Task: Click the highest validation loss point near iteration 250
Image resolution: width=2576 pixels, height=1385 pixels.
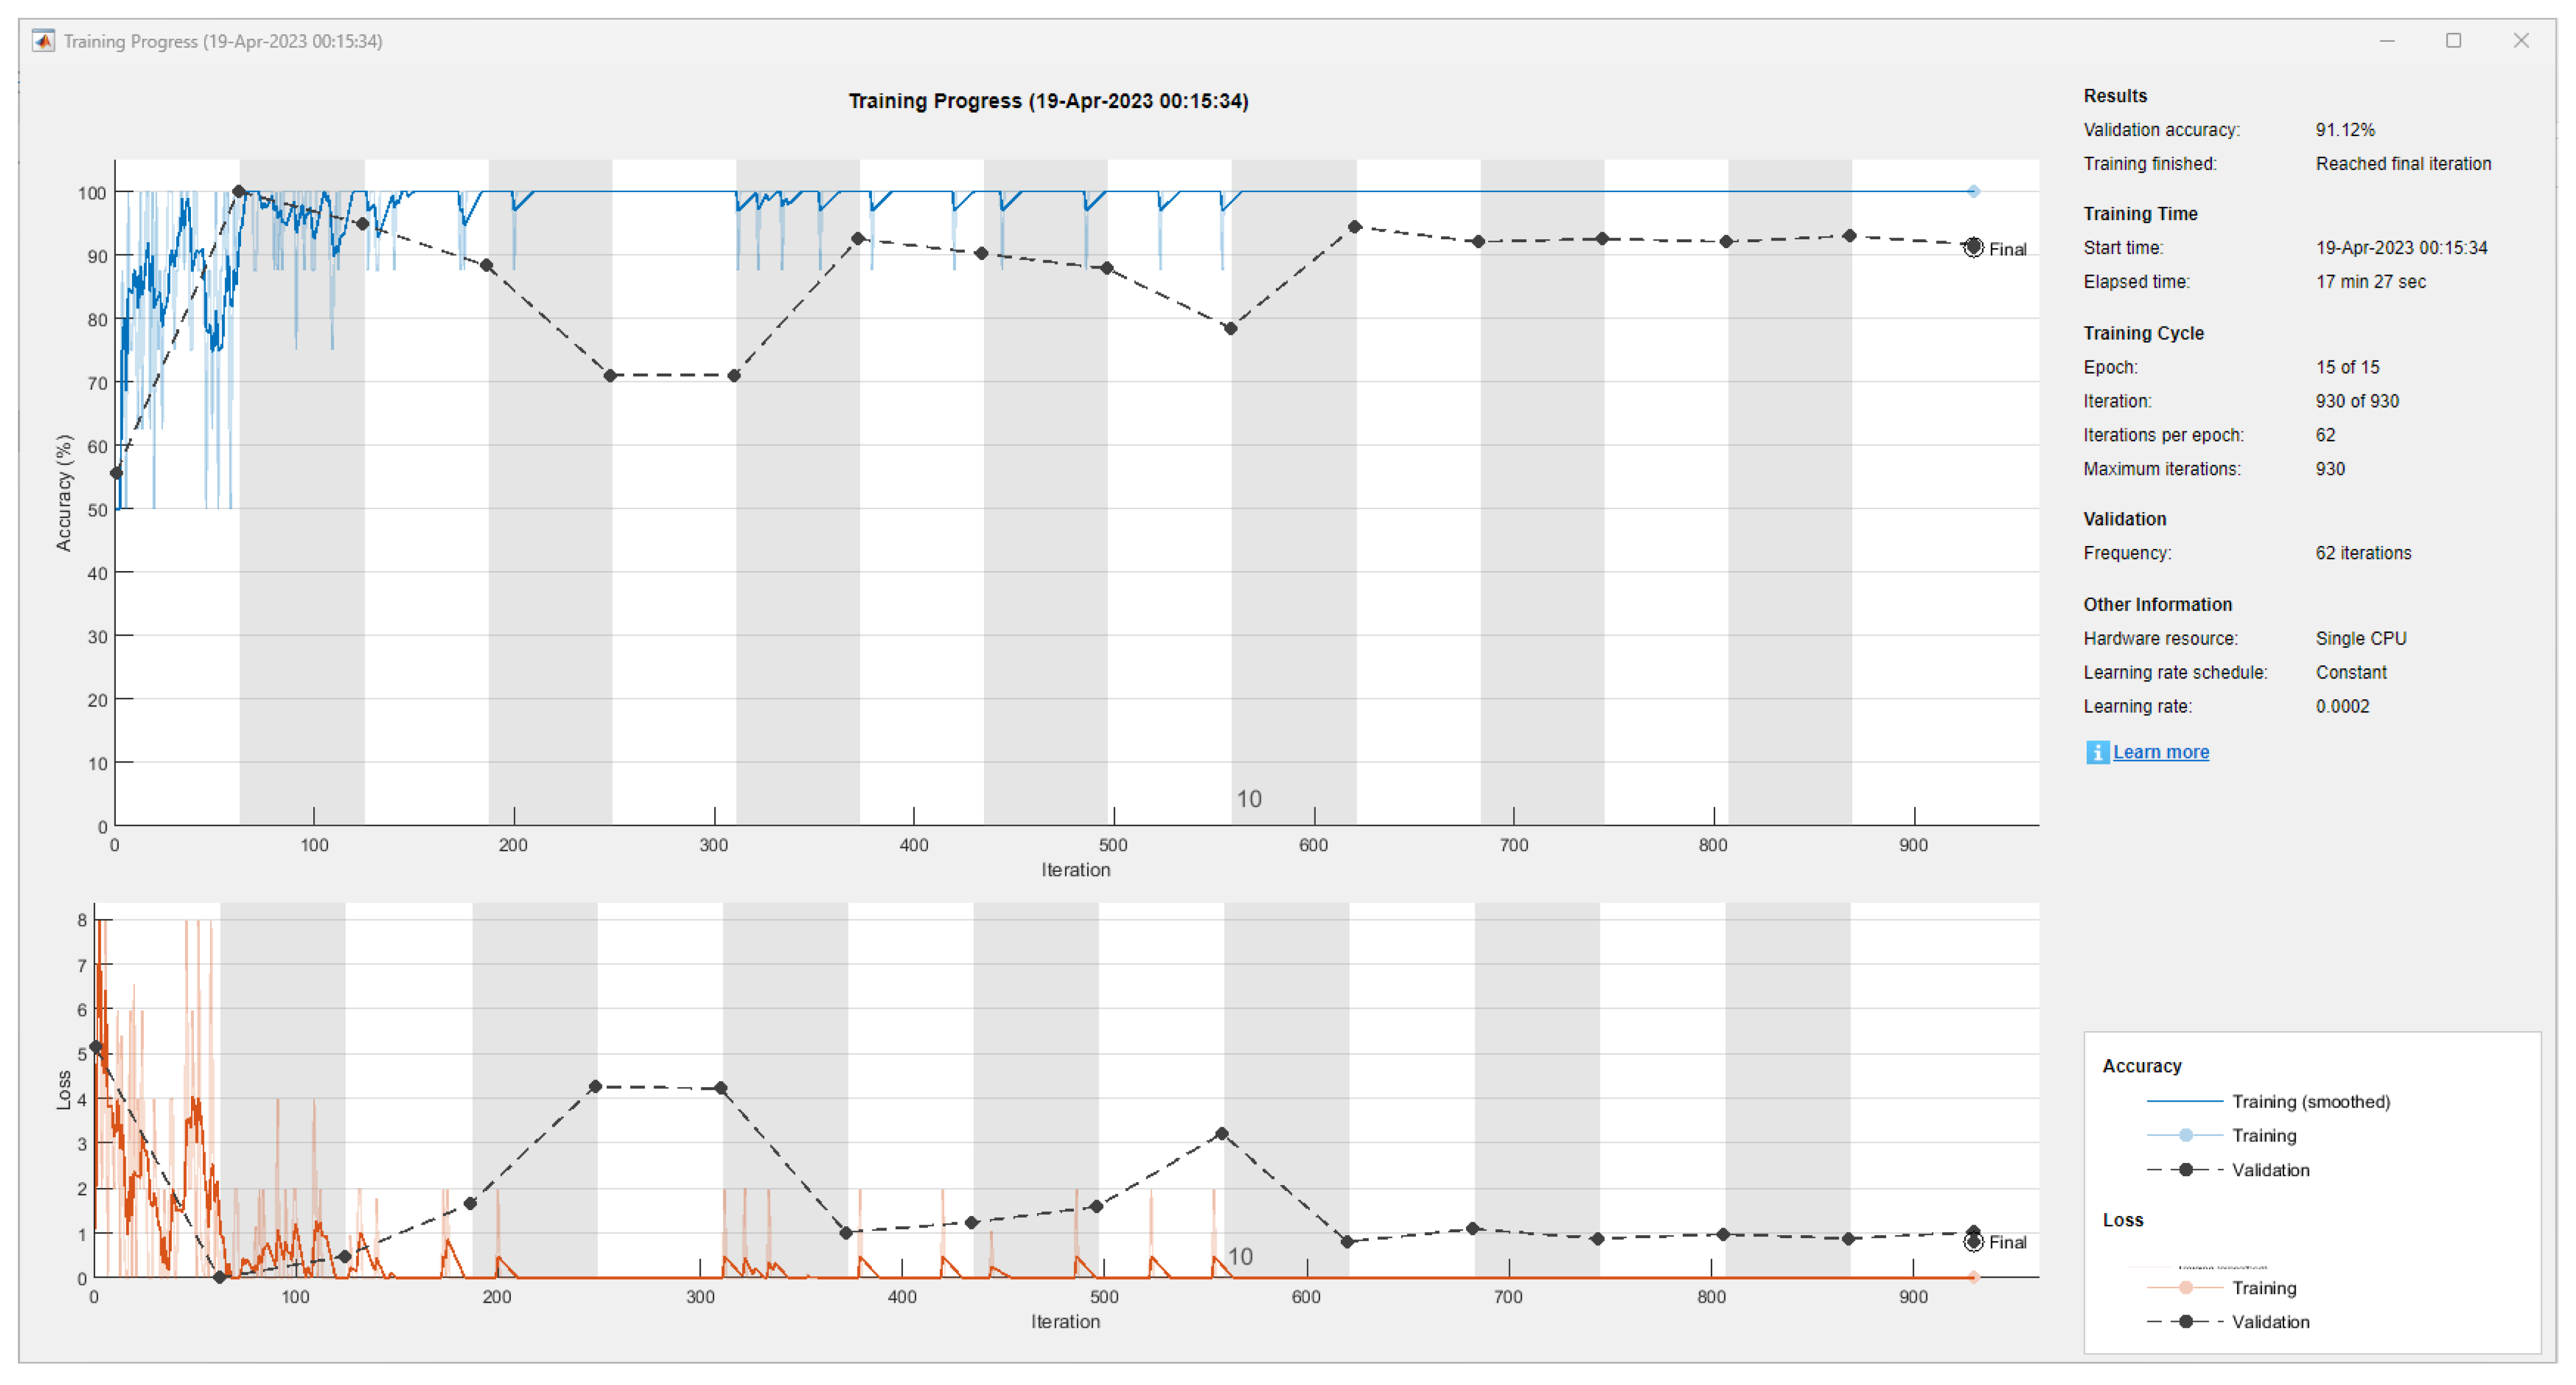Action: click(595, 1086)
